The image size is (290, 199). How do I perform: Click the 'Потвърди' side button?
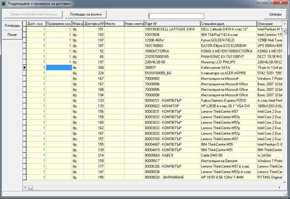tap(12, 25)
